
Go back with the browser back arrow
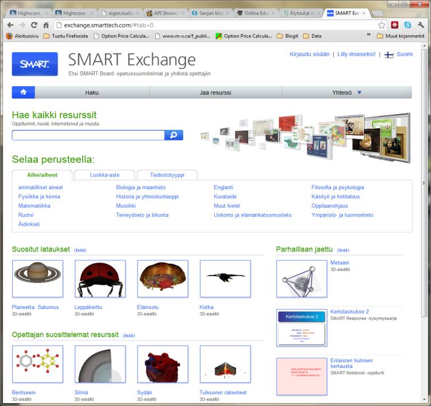[10, 25]
